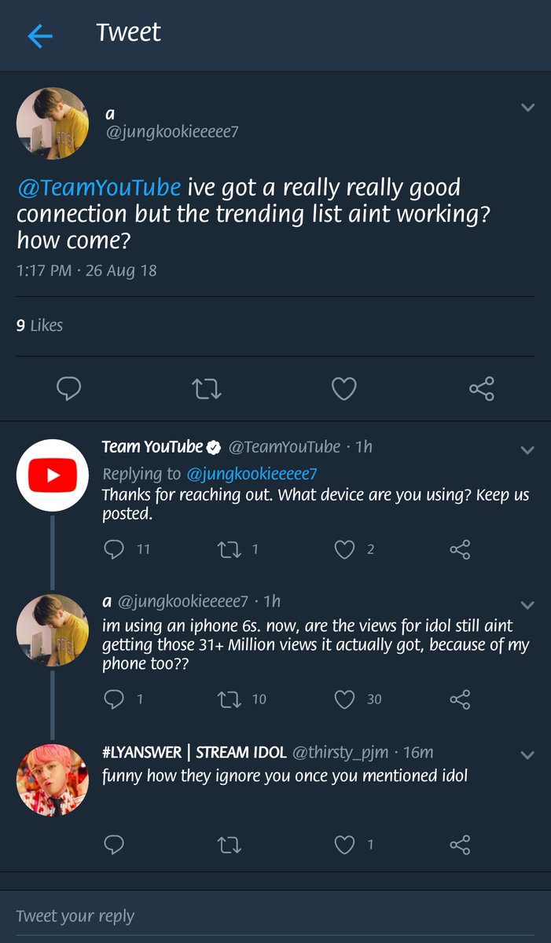This screenshot has width=551, height=943.
Task: Like the main tweet about trending list
Action: click(x=343, y=388)
